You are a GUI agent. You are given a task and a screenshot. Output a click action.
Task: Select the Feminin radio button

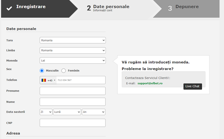pyautogui.click(x=64, y=71)
